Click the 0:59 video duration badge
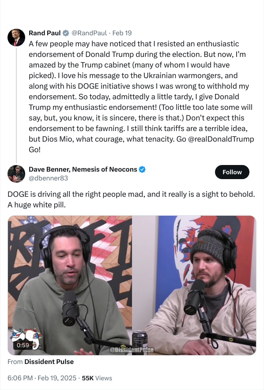The width and height of the screenshot is (264, 390). pos(23,345)
